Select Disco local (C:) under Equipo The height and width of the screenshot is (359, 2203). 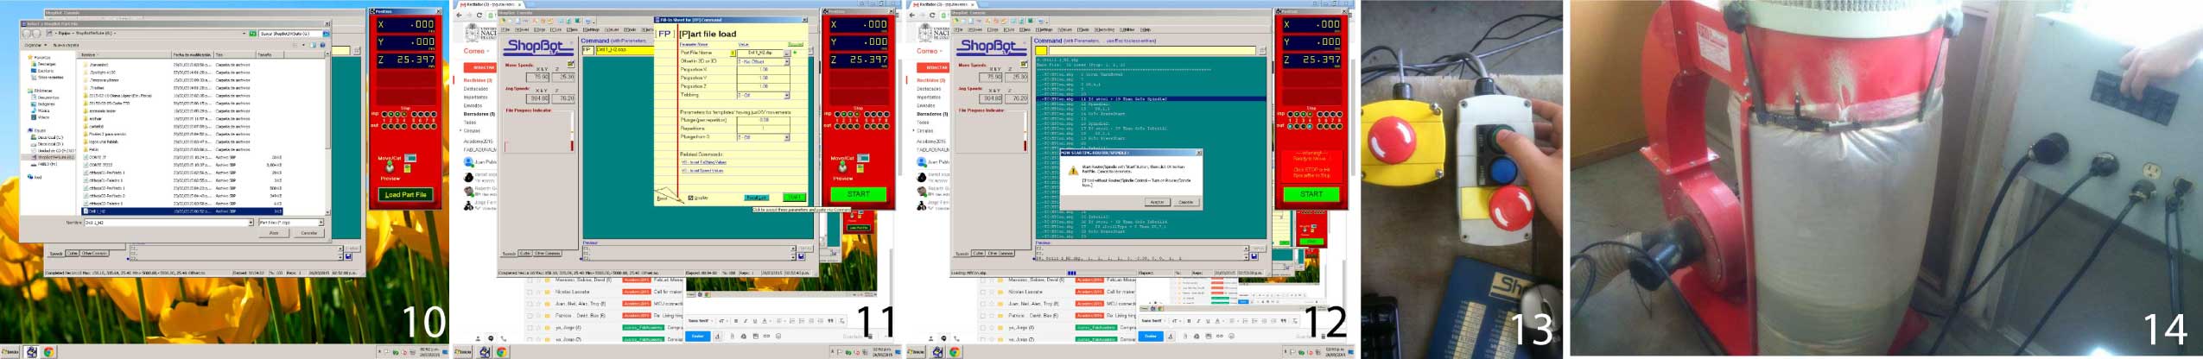50,137
